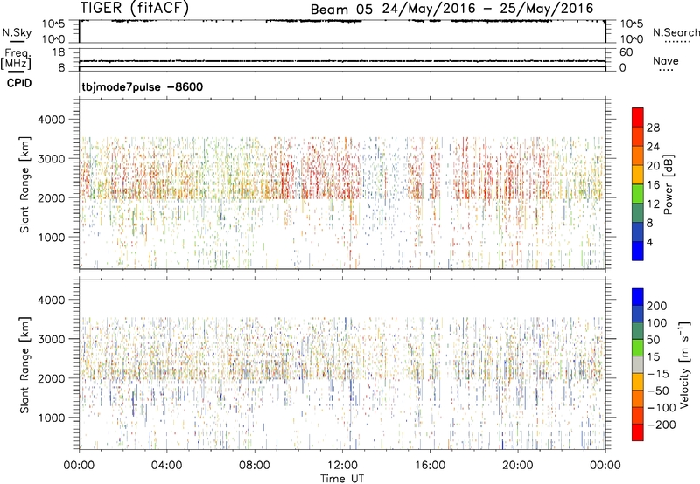Click the "08:00" time axis label

(x=255, y=466)
